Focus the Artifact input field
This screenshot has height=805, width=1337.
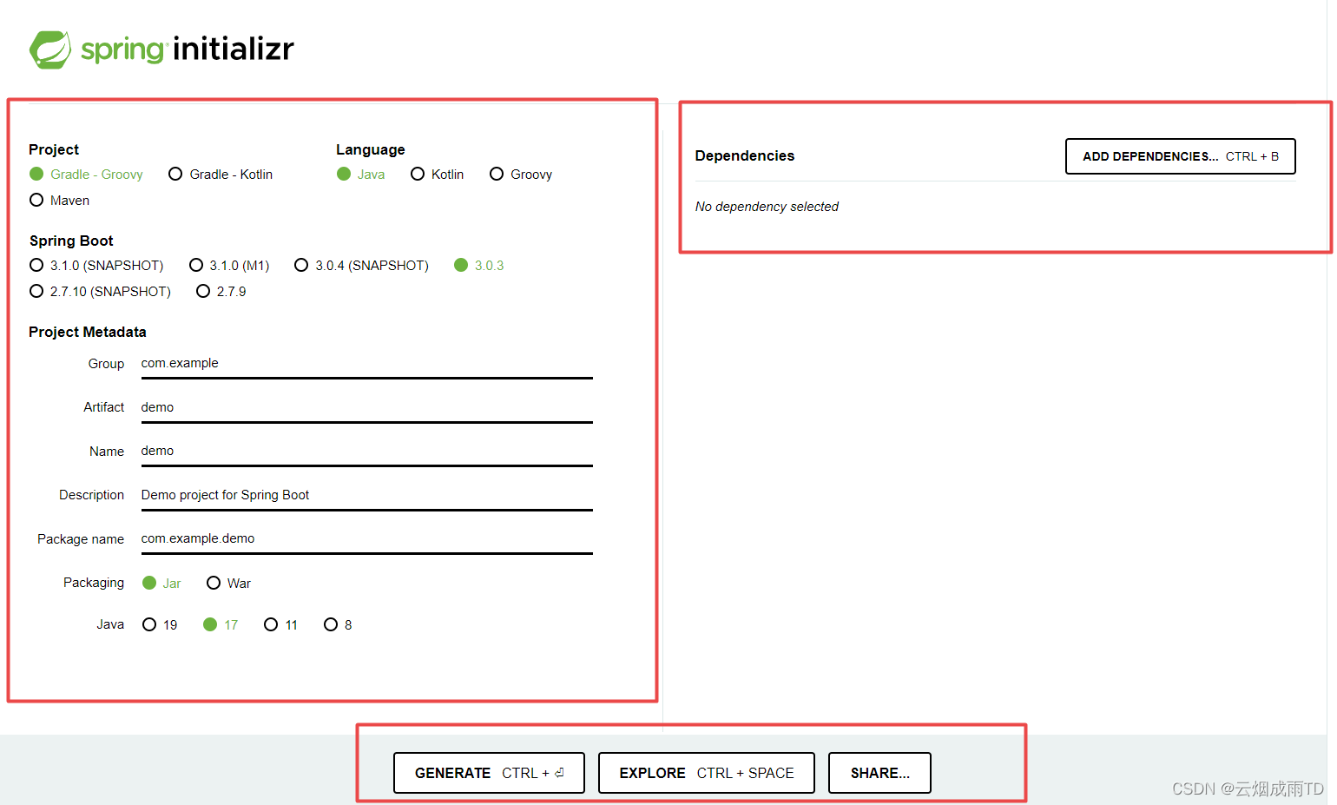(x=366, y=408)
